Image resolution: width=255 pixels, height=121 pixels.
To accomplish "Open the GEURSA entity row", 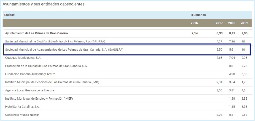I will coord(55,41).
